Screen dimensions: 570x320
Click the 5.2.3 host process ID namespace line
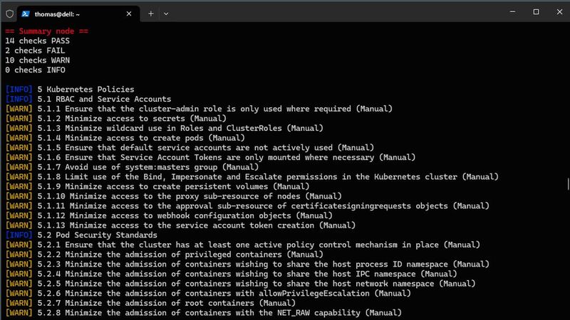pos(247,265)
